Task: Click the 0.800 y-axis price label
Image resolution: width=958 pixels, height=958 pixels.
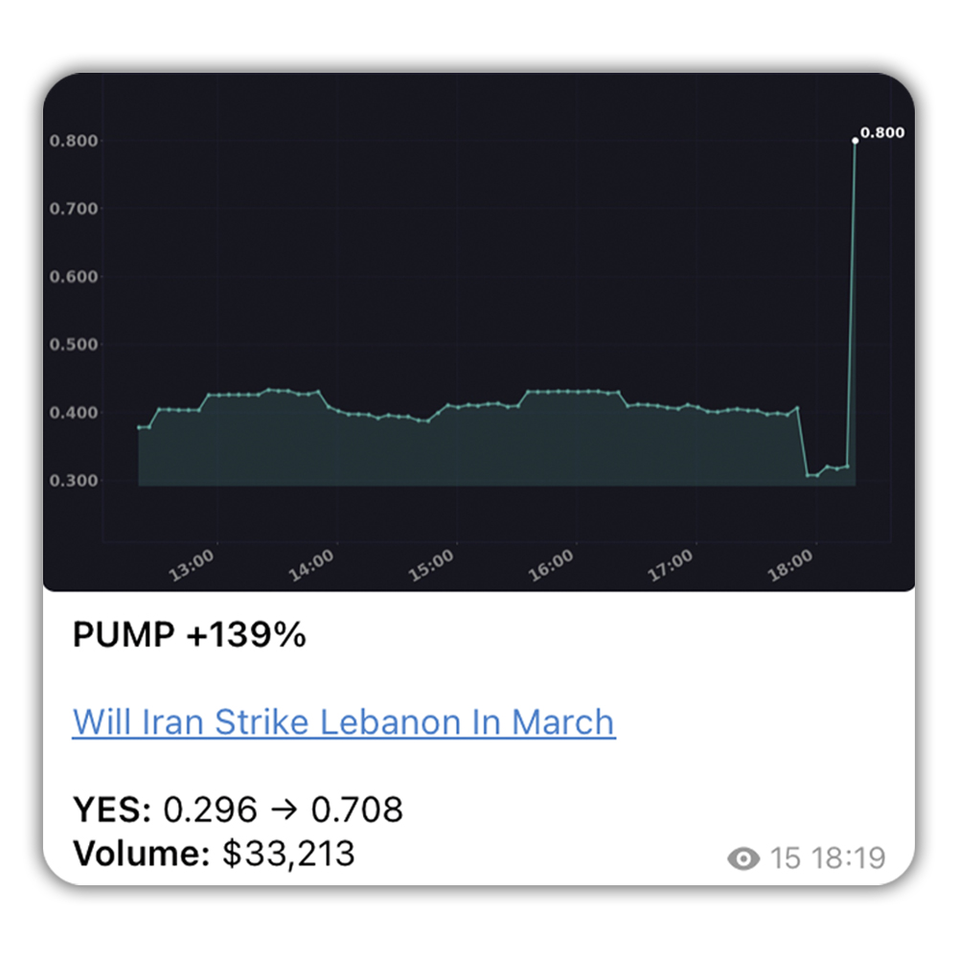Action: click(72, 142)
